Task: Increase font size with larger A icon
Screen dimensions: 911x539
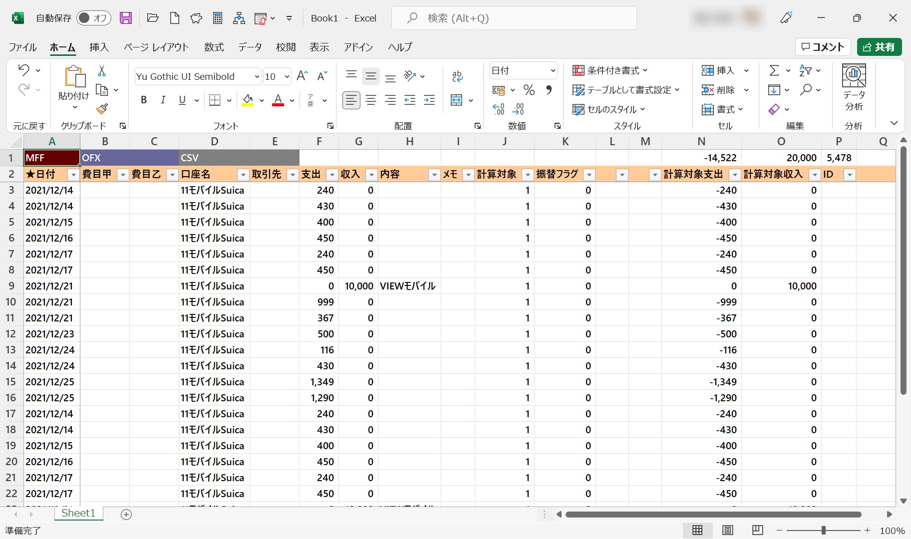Action: pos(302,76)
